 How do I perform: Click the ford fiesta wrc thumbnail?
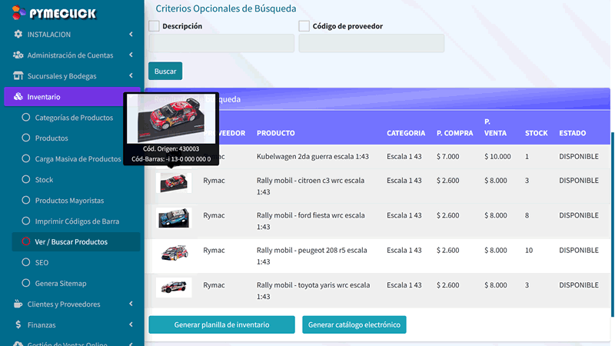pos(174,218)
